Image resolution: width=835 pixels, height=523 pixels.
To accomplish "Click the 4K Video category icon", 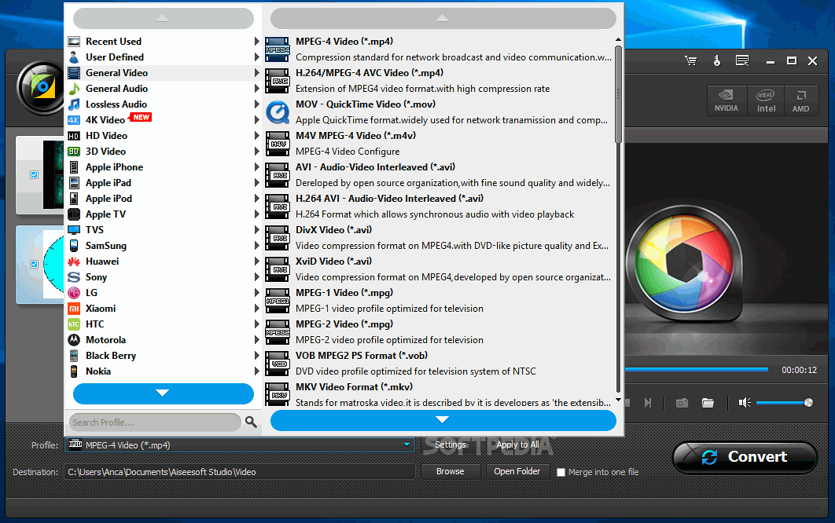I will pos(74,119).
